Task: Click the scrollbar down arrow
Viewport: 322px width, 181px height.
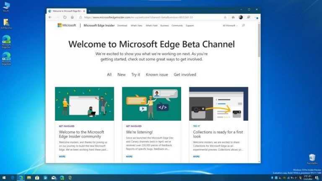Action: [259, 162]
